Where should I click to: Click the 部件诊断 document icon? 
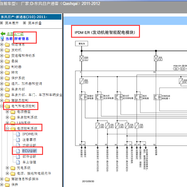click(18, 156)
